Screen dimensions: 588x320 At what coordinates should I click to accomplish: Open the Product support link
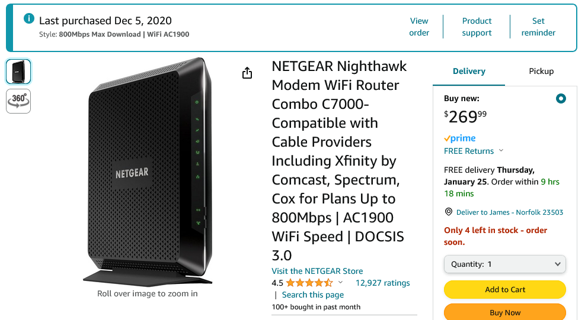[x=477, y=27]
